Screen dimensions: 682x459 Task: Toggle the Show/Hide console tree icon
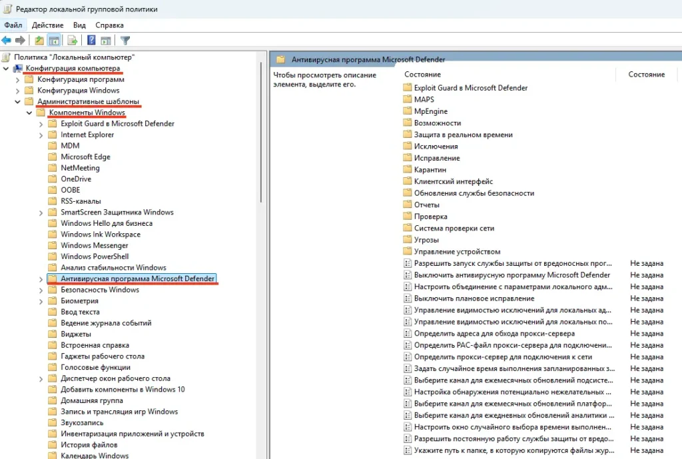pyautogui.click(x=54, y=41)
